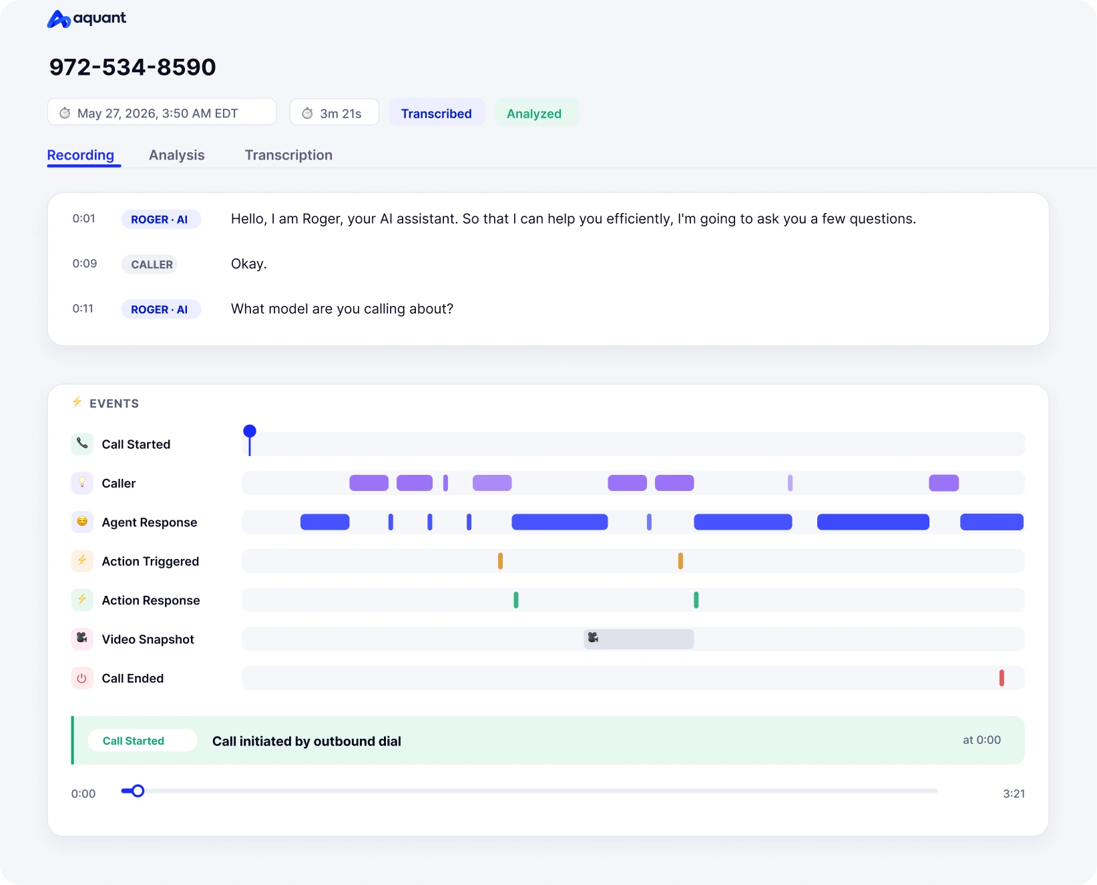Click the phone icon for Call Started
Screen dimensions: 1097x885
click(x=82, y=443)
